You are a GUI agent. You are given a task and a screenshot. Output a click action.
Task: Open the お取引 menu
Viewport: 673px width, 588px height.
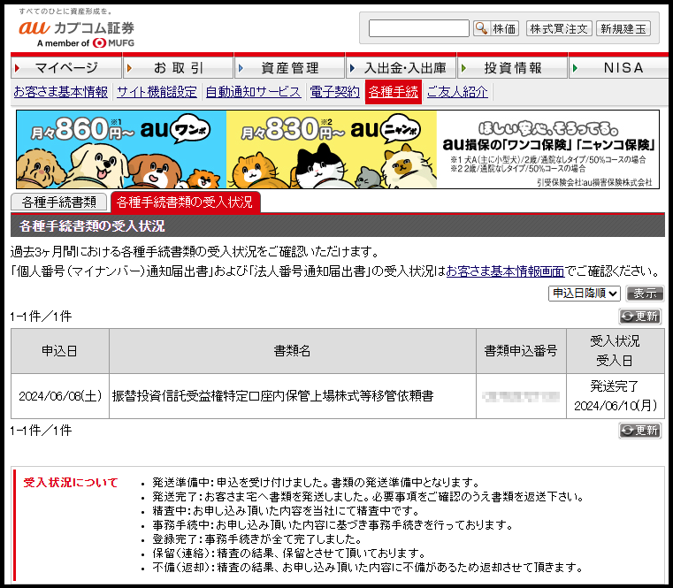(178, 68)
